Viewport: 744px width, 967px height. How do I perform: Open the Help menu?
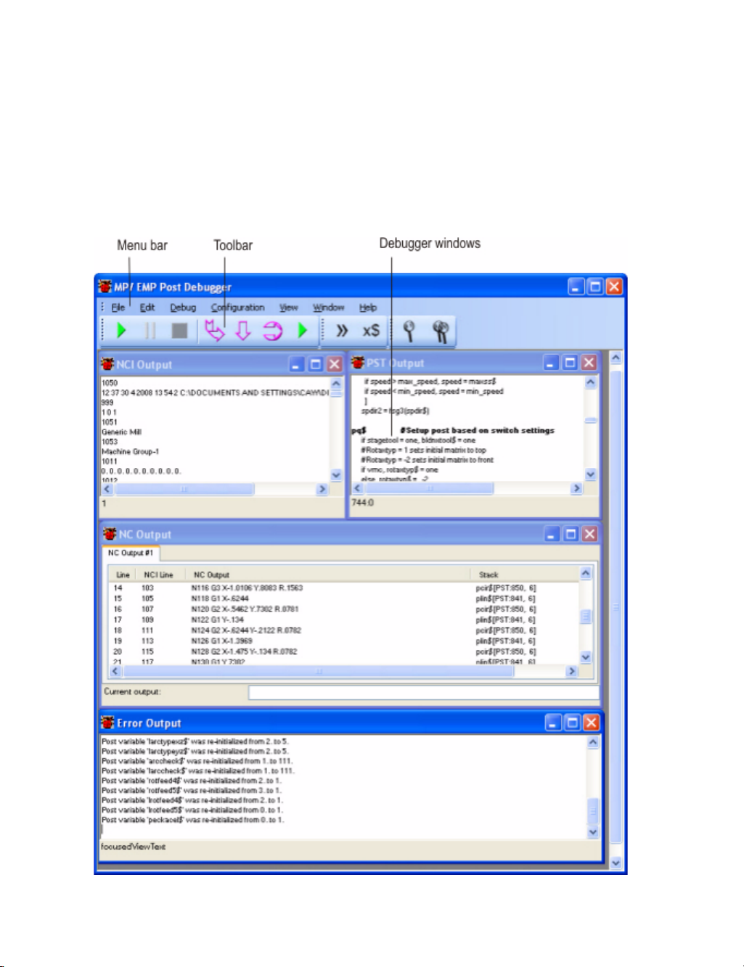coord(368,308)
